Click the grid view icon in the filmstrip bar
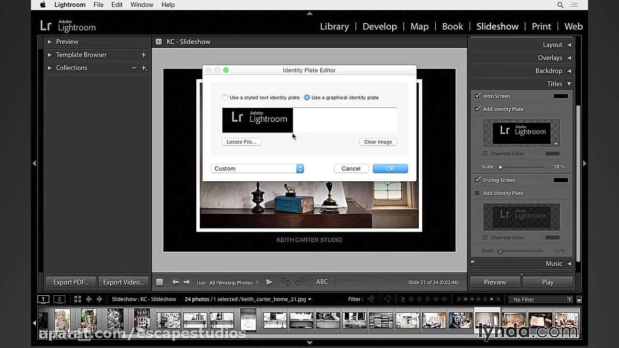619x348 pixels. pyautogui.click(x=77, y=299)
